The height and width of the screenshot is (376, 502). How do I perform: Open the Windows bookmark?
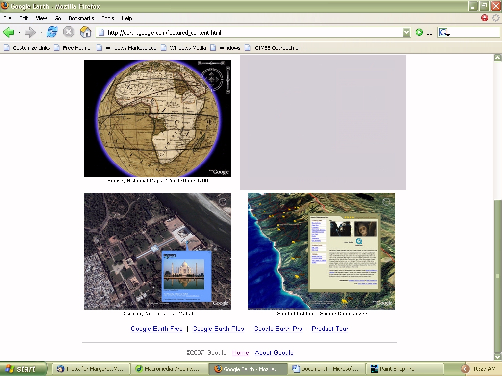coord(226,48)
